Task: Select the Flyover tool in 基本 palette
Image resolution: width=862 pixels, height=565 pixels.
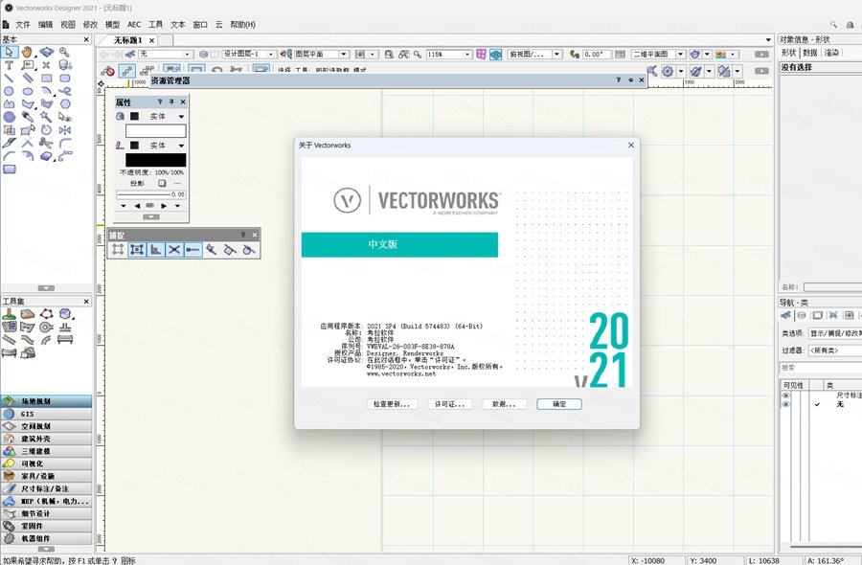Action: (46, 52)
